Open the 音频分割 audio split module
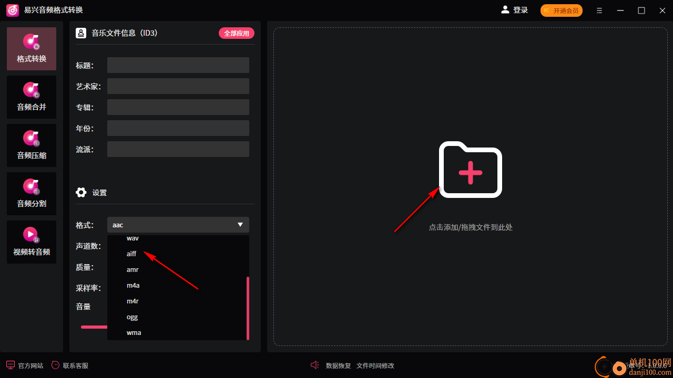 32,194
